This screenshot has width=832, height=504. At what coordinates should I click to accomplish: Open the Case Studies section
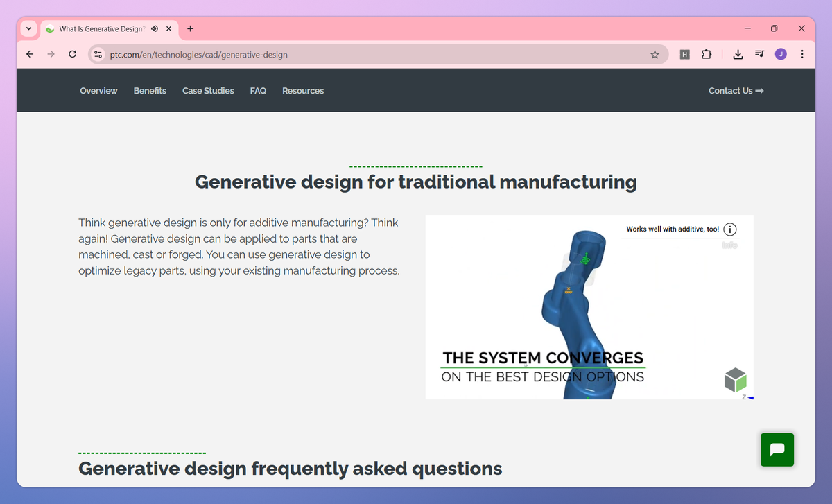tap(208, 90)
